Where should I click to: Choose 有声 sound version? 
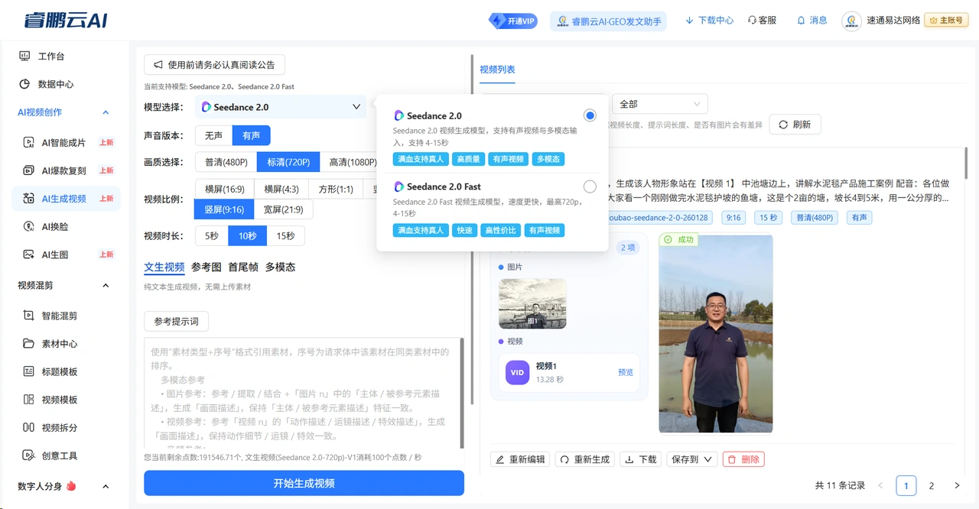(x=252, y=135)
